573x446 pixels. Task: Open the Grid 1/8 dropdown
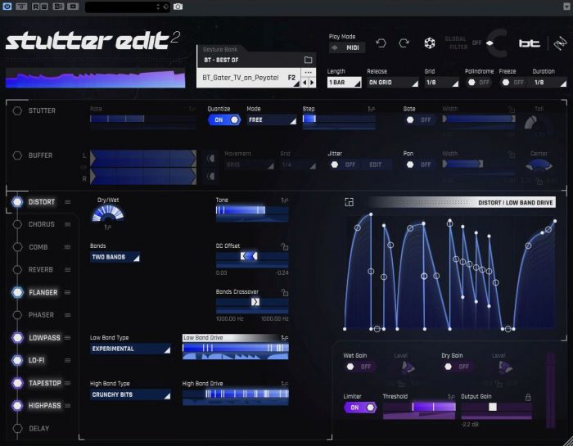[441, 83]
